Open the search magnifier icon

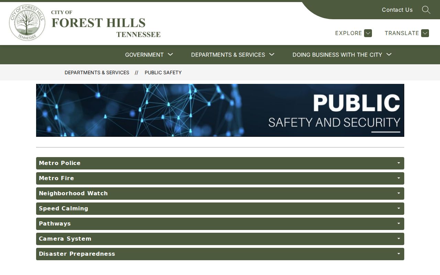(426, 10)
